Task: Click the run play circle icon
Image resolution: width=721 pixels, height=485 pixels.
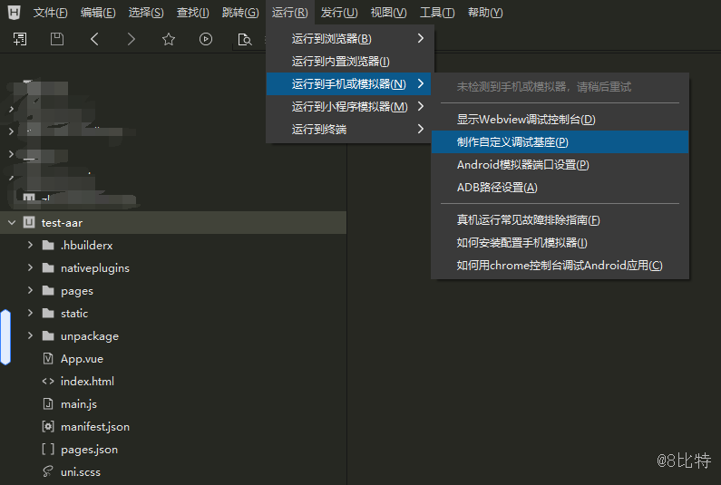Action: pyautogui.click(x=206, y=39)
